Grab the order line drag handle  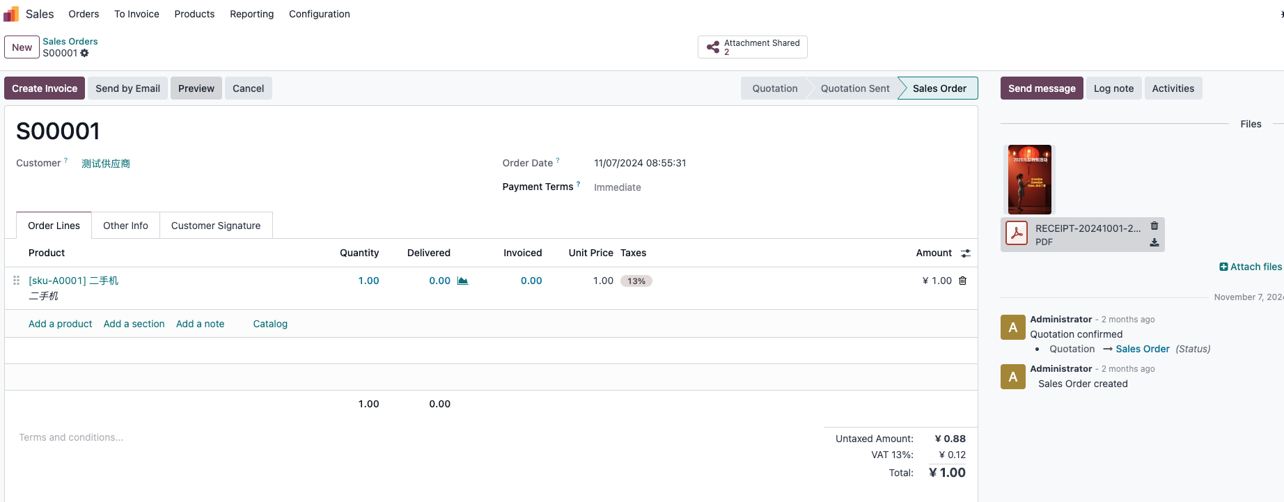tap(16, 281)
